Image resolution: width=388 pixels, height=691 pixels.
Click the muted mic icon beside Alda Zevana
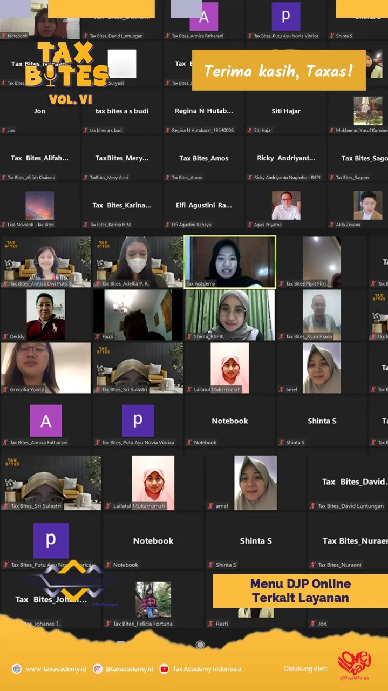(x=332, y=225)
